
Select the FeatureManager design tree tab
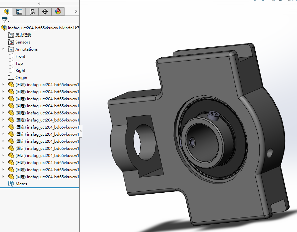click(6, 11)
